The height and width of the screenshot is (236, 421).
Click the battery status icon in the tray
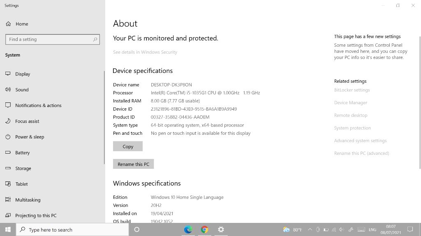pos(326,229)
